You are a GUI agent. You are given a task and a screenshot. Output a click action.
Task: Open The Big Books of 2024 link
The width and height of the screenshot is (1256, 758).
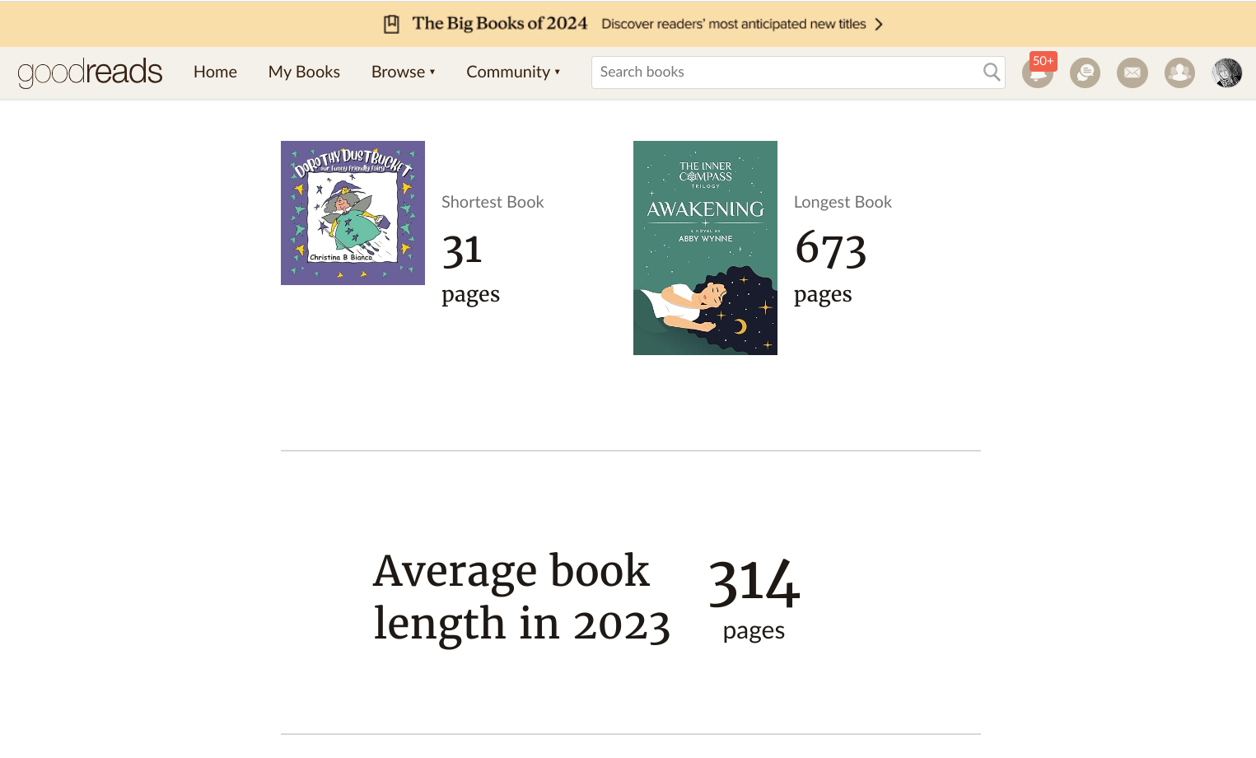point(500,24)
